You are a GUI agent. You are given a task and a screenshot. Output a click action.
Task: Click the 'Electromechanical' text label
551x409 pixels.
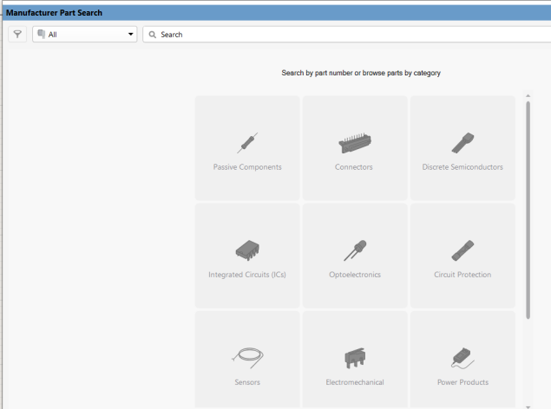pyautogui.click(x=354, y=382)
